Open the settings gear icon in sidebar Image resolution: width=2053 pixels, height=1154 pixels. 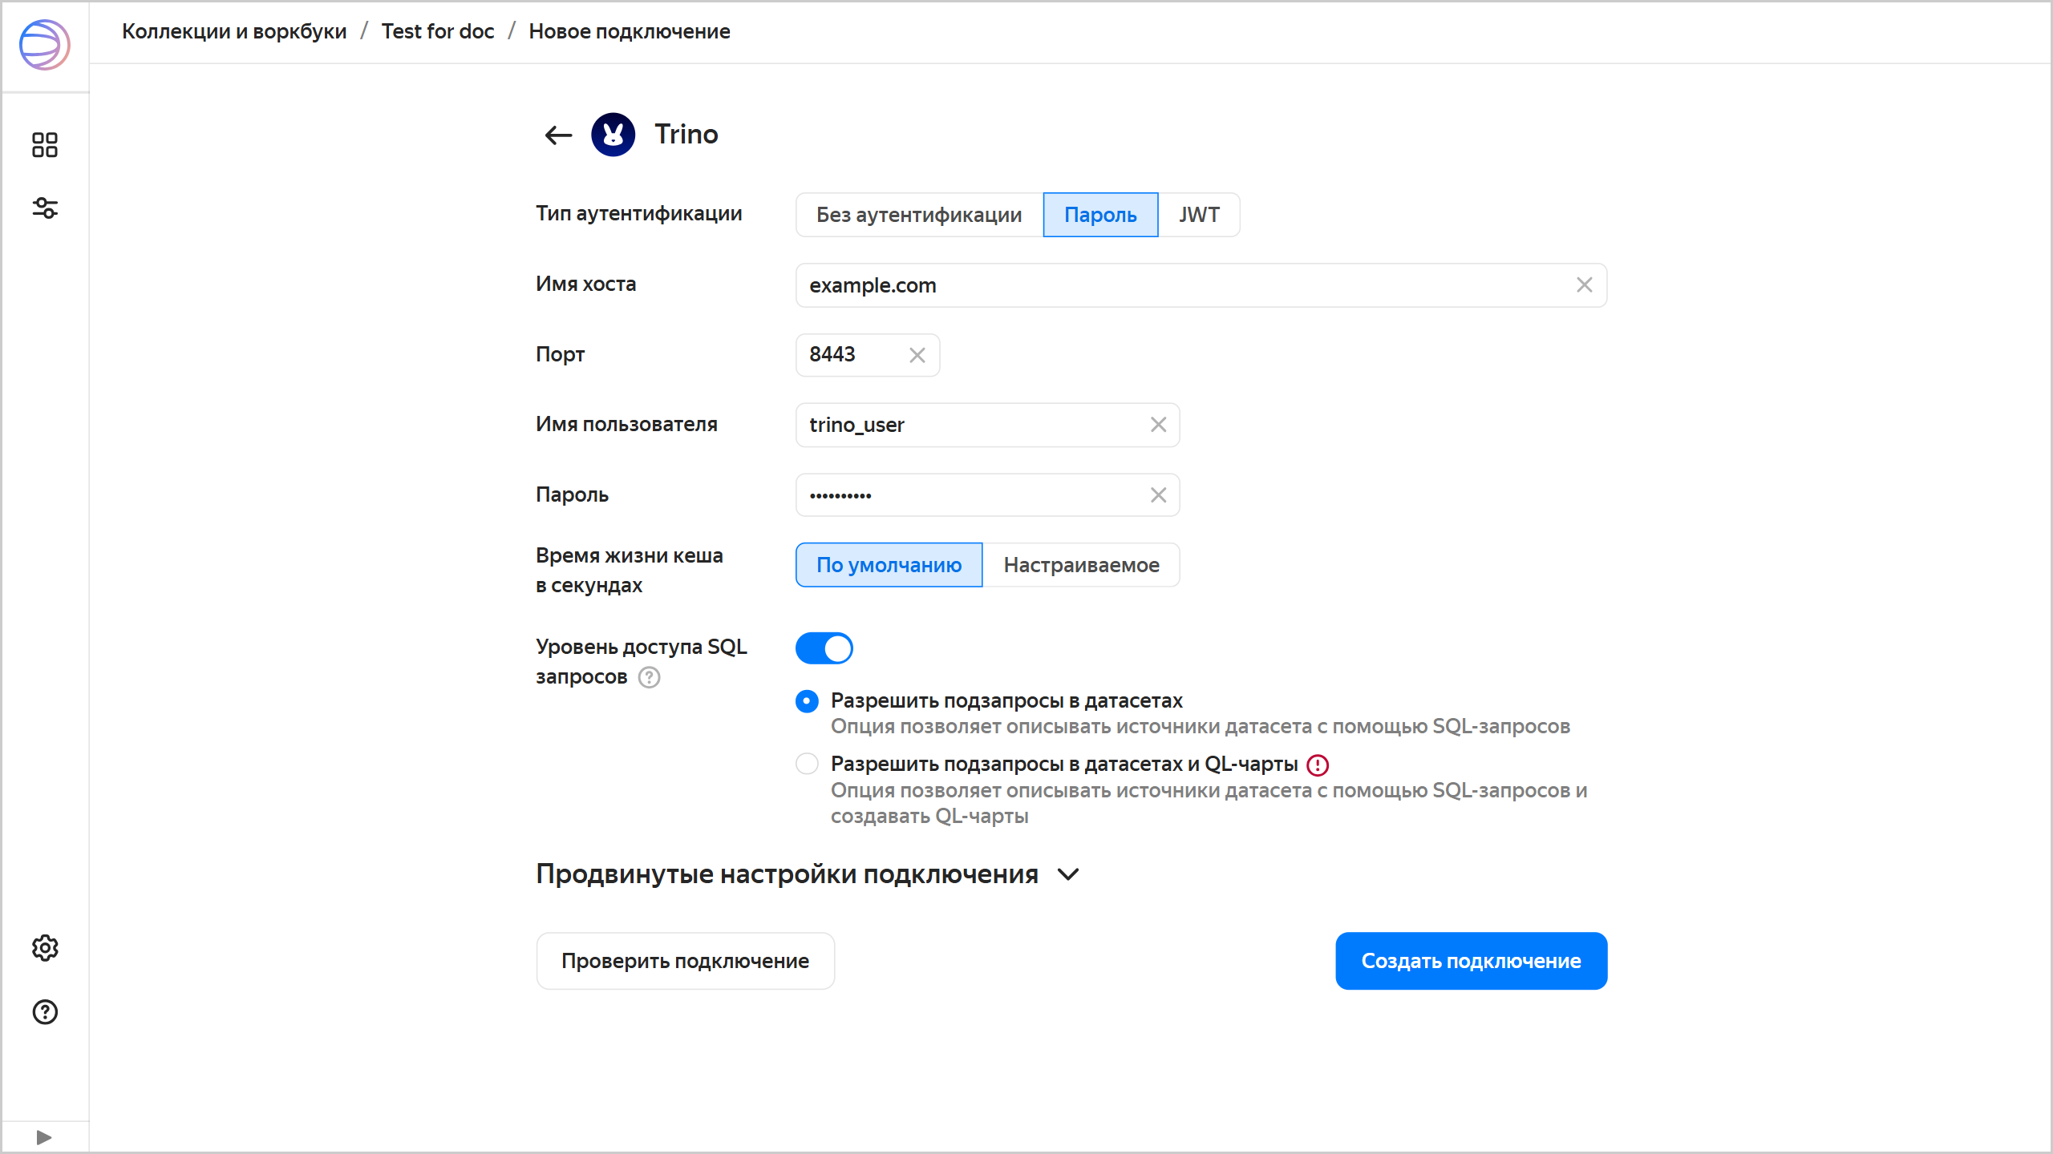click(x=45, y=948)
